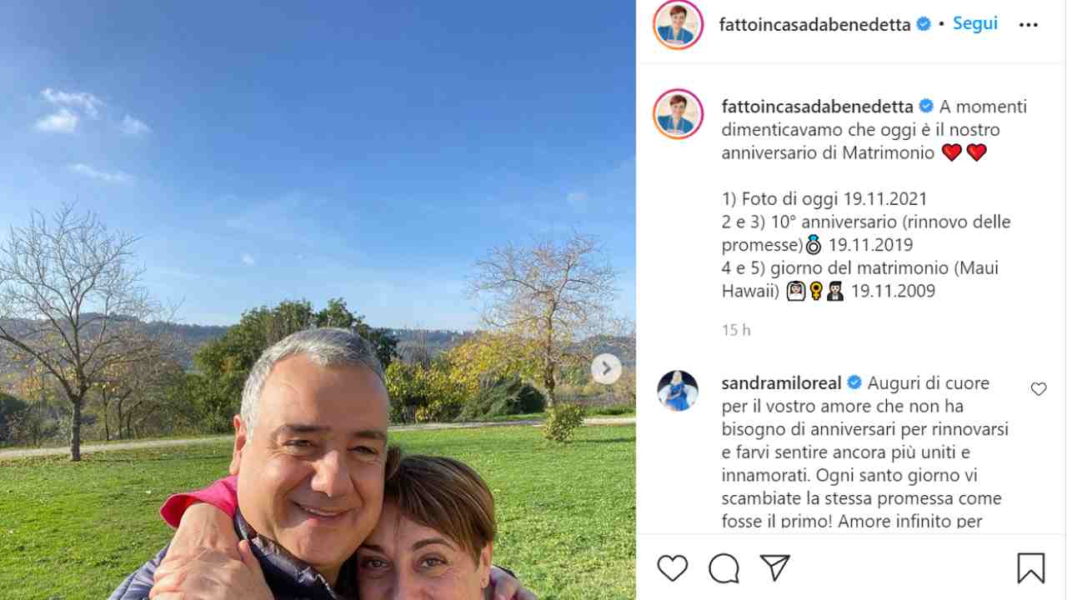Open fattoincasadabenedetta username in header
The height and width of the screenshot is (600, 1067).
tap(814, 25)
